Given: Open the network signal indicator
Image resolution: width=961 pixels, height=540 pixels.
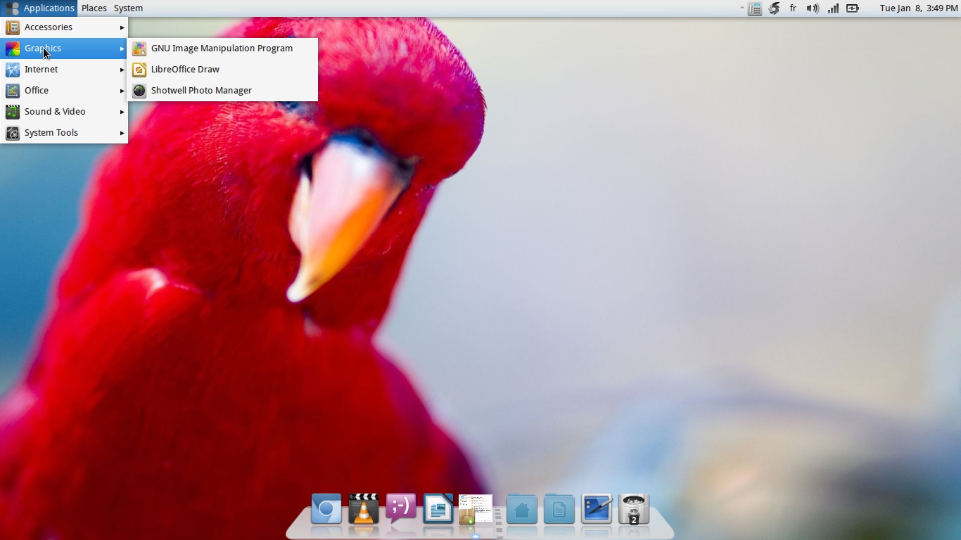Looking at the screenshot, I should 833,8.
